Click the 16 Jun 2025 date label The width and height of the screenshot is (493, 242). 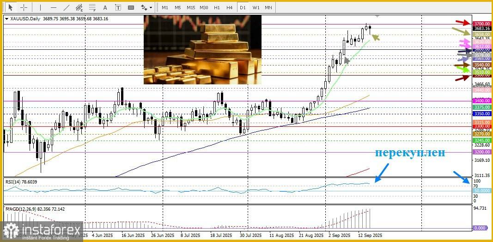tap(132, 235)
